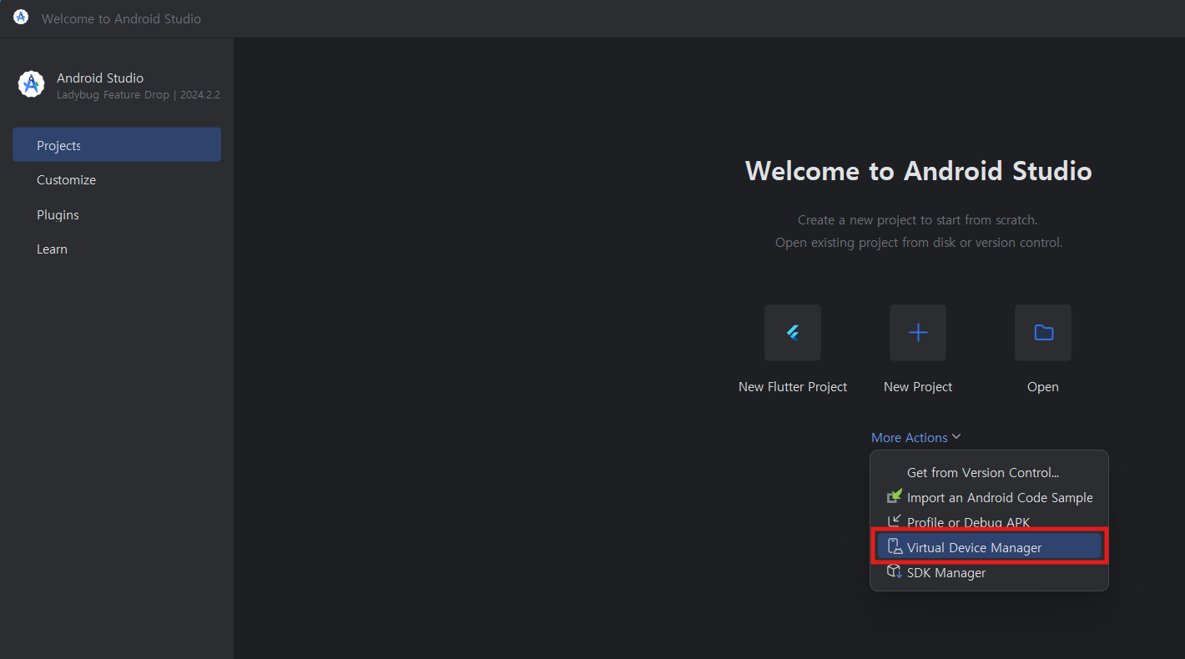Click the New Flutter Project text label
This screenshot has height=659, width=1185.
click(x=793, y=386)
